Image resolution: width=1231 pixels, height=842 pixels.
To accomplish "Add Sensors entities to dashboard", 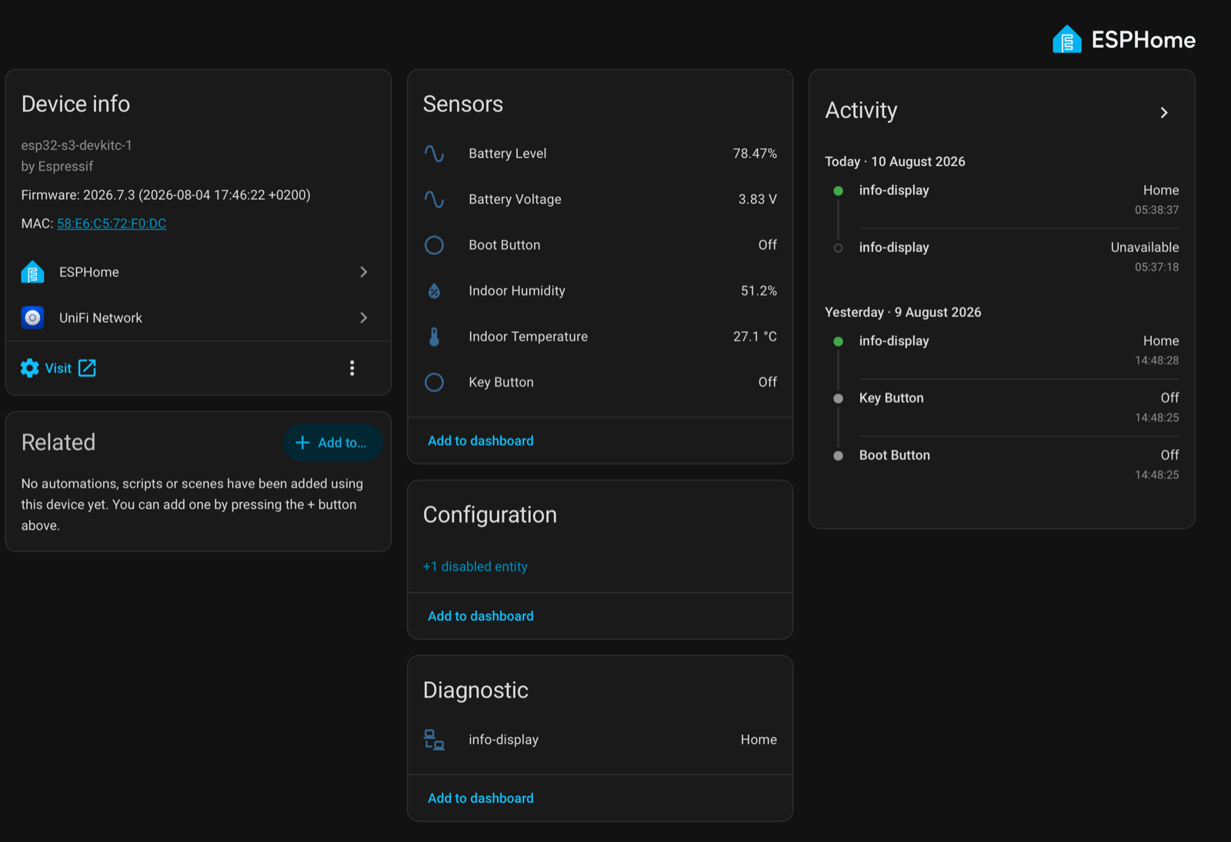I will (x=481, y=441).
